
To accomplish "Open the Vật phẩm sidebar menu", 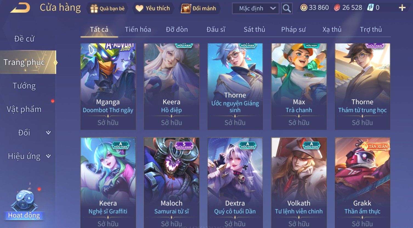I will click(x=24, y=109).
